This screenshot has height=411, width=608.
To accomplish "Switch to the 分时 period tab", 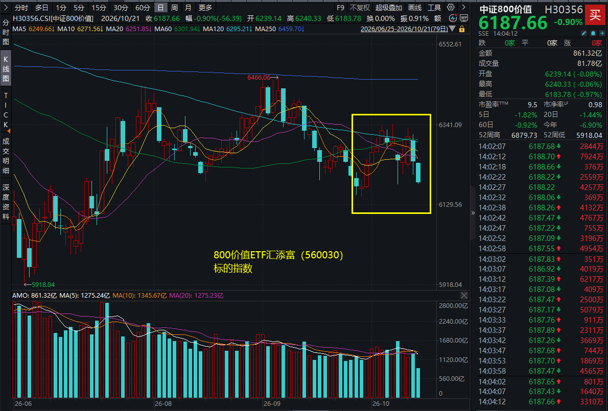I will click(x=21, y=8).
